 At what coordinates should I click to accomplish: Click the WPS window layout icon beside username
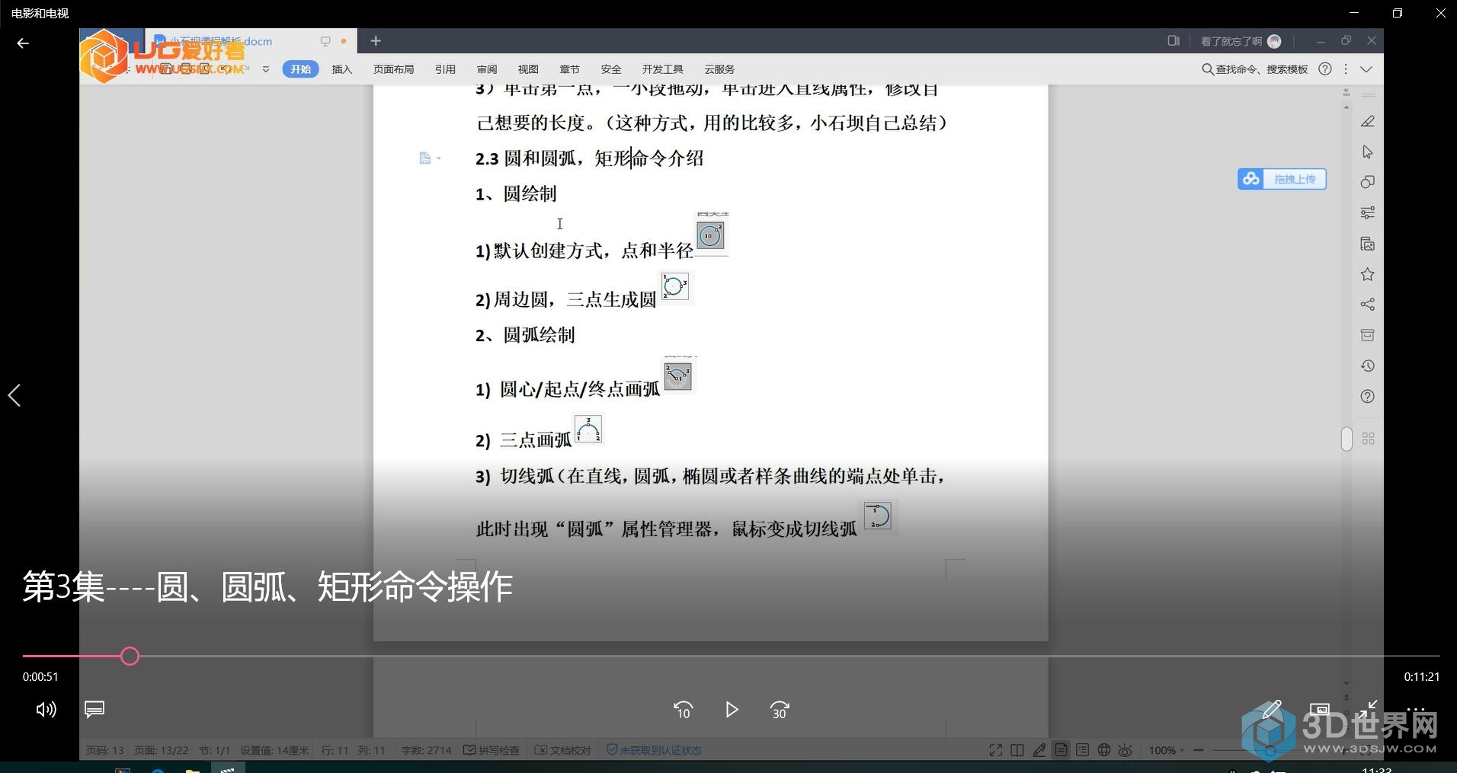pyautogui.click(x=1174, y=41)
